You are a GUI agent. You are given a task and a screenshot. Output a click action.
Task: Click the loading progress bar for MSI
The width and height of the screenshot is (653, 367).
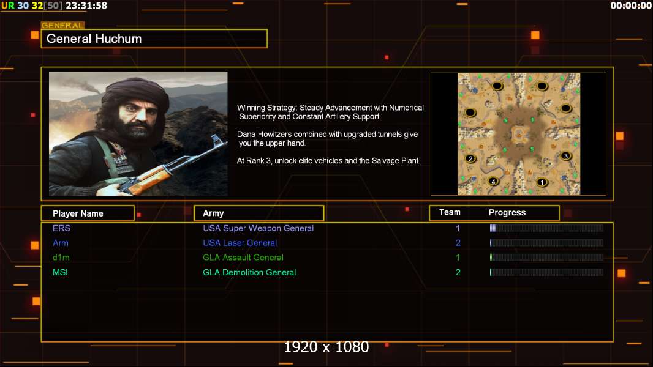coord(546,272)
